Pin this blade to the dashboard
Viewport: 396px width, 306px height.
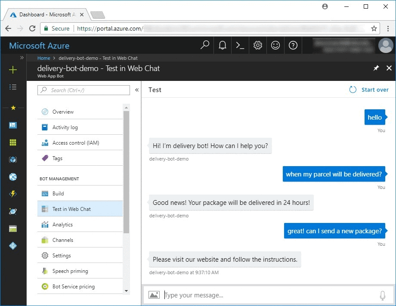(376, 68)
